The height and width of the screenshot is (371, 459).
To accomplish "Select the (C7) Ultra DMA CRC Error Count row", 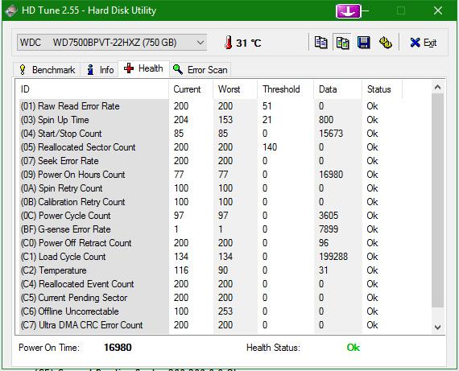I will 211,325.
